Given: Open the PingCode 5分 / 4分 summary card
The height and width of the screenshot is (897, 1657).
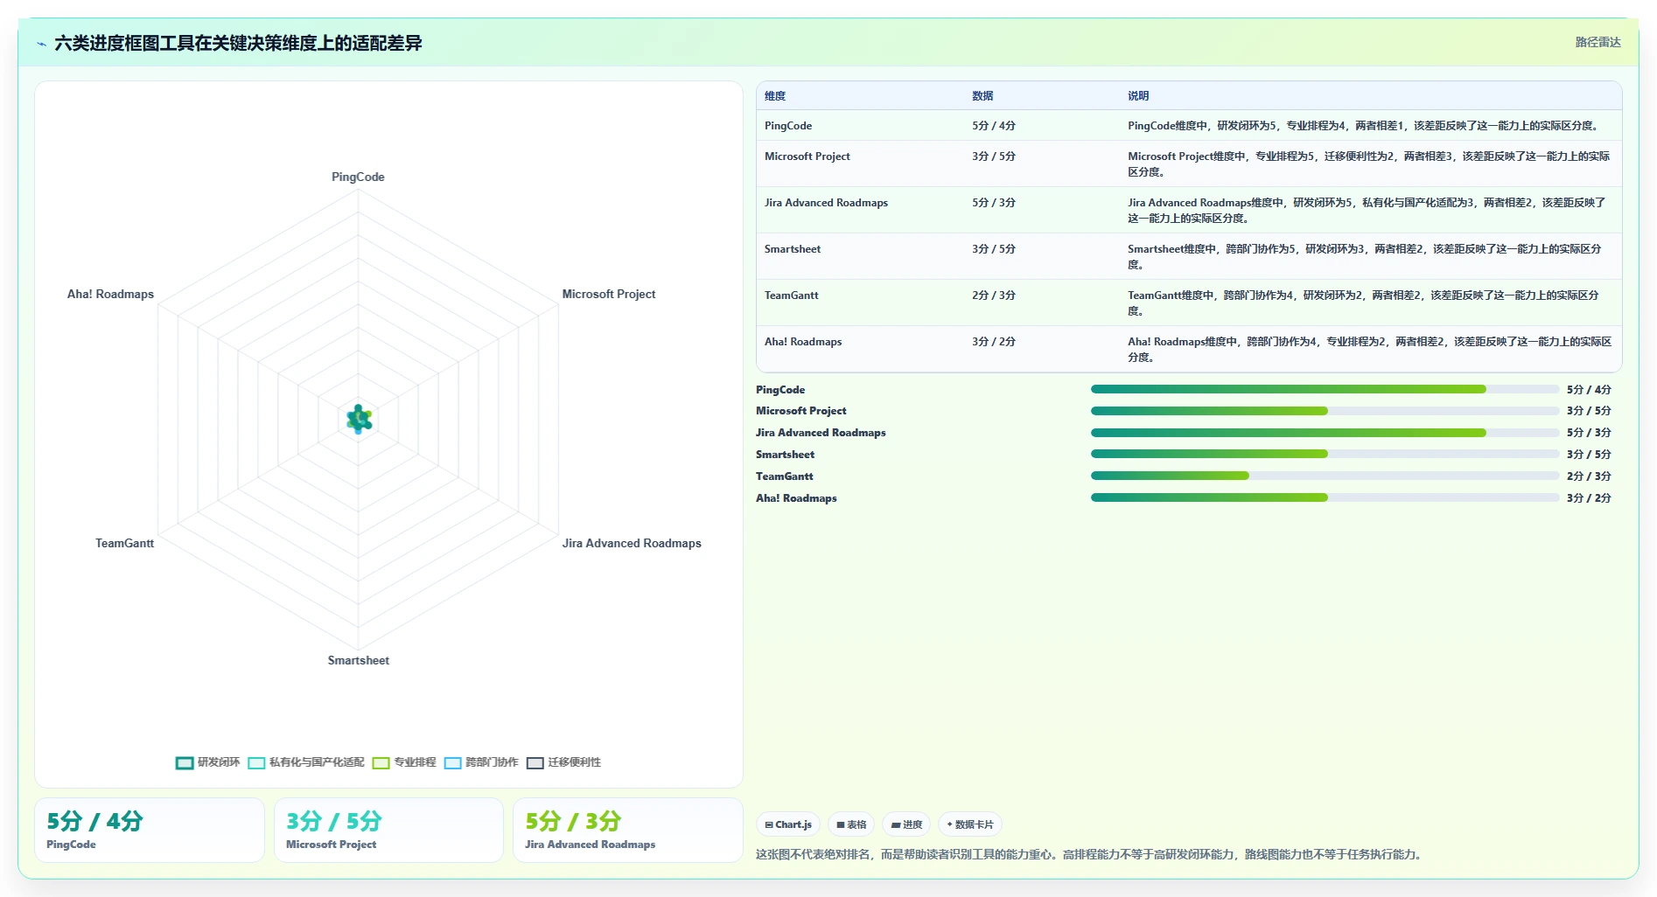Looking at the screenshot, I should [x=150, y=830].
